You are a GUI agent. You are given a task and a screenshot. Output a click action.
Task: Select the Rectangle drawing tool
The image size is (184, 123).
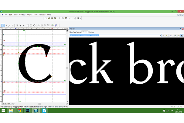tap(31, 25)
